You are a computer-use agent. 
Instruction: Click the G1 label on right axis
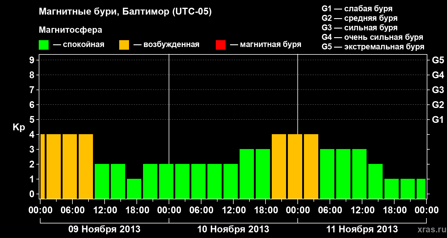[438, 120]
